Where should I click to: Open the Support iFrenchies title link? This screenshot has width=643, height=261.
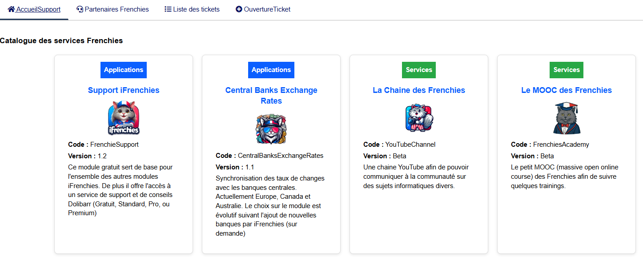pyautogui.click(x=124, y=90)
